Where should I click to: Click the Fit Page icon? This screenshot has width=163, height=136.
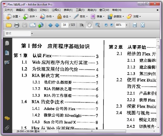click(x=143, y=25)
